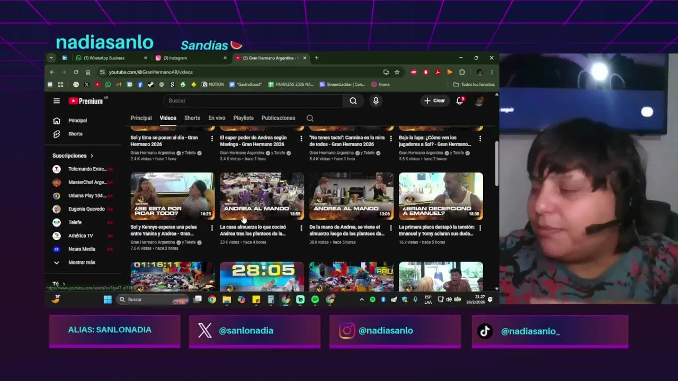
Task: Open options for "La primera placa" video
Action: (480, 228)
